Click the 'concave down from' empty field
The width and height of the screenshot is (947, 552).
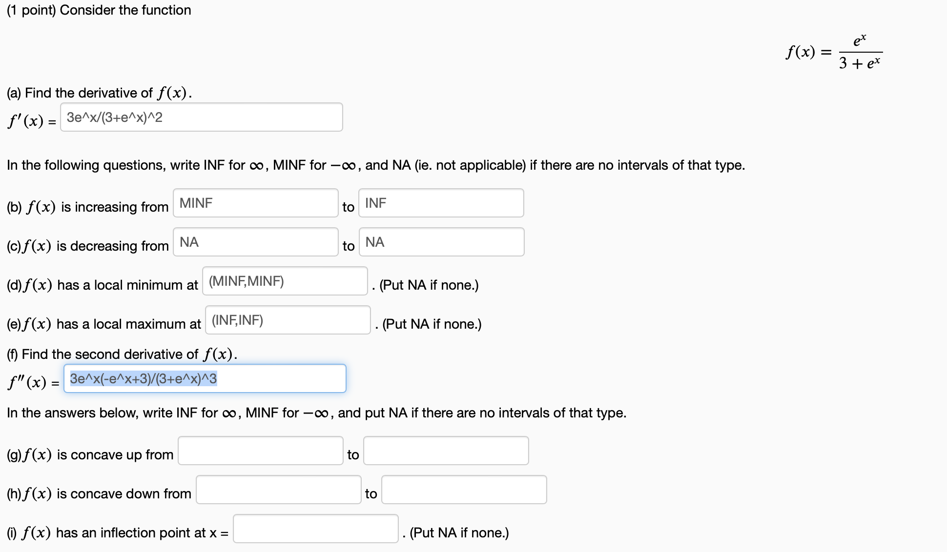[278, 490]
